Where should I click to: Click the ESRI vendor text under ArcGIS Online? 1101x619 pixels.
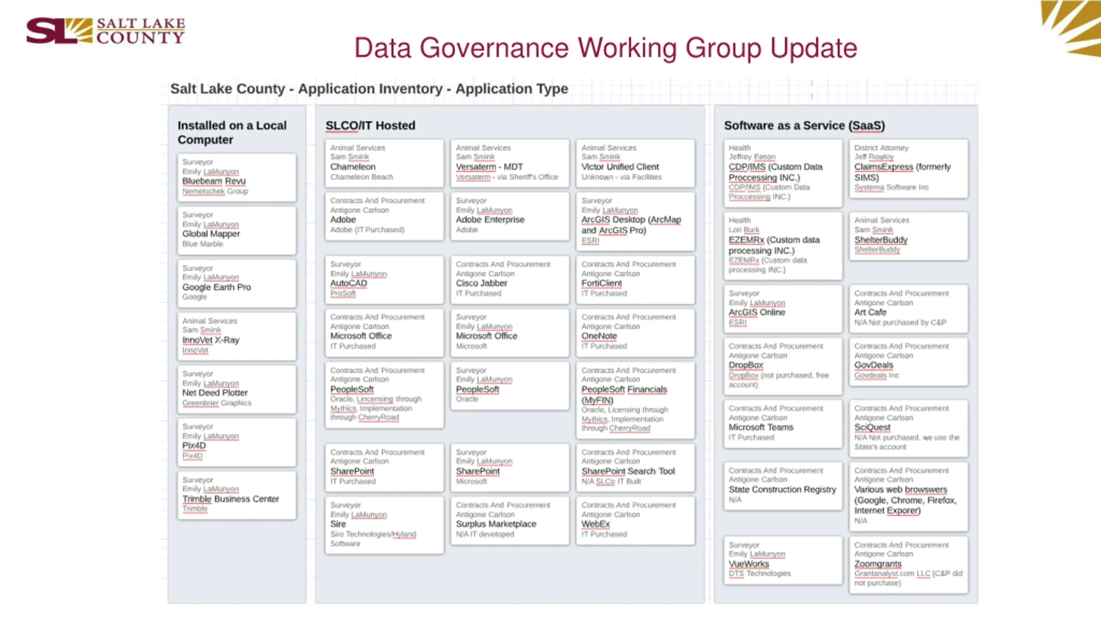pos(737,322)
